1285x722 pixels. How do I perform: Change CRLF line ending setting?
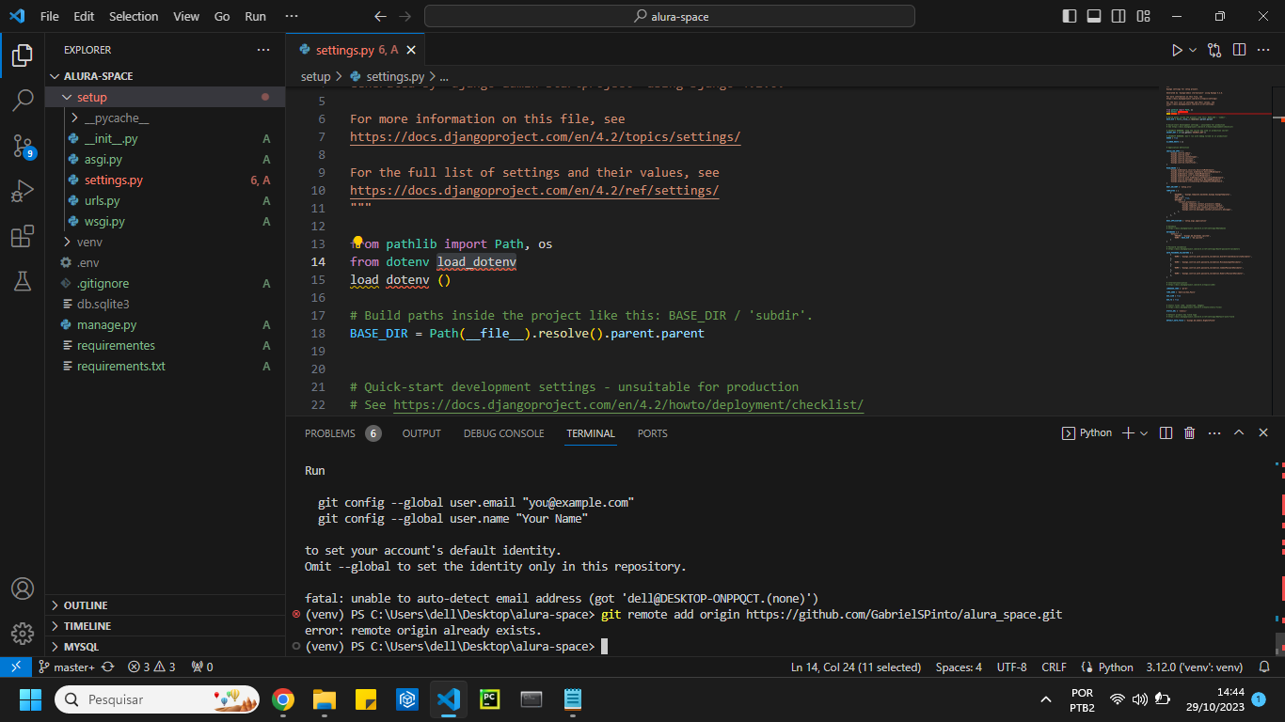coord(1054,667)
